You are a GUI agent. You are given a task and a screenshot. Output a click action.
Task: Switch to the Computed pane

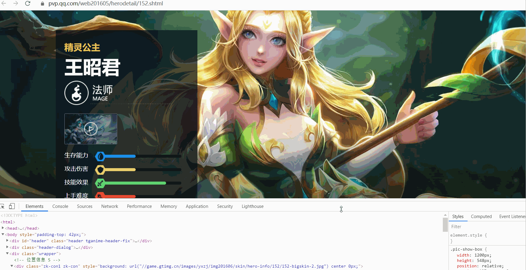coord(481,217)
